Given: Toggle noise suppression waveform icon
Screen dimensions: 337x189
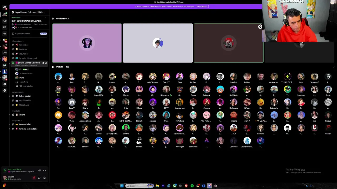Looking at the screenshot, I should [40, 170].
